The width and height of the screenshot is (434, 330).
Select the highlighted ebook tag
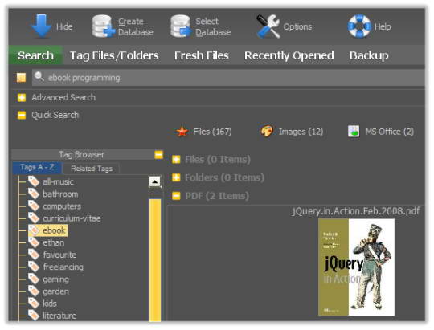[54, 230]
